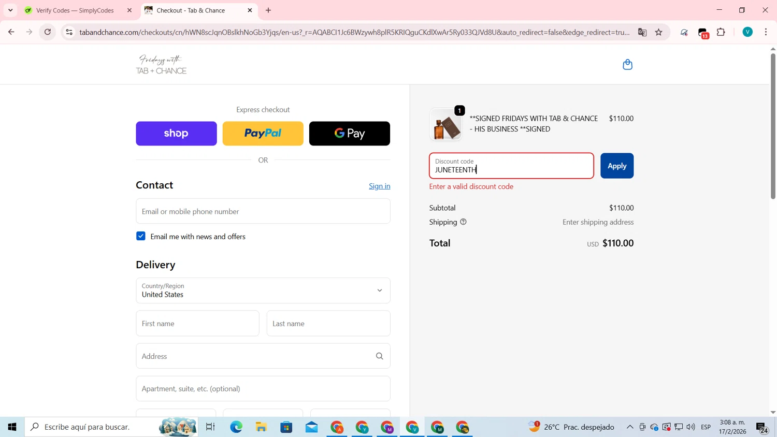Click the Address input field
The width and height of the screenshot is (777, 437).
tap(263, 356)
